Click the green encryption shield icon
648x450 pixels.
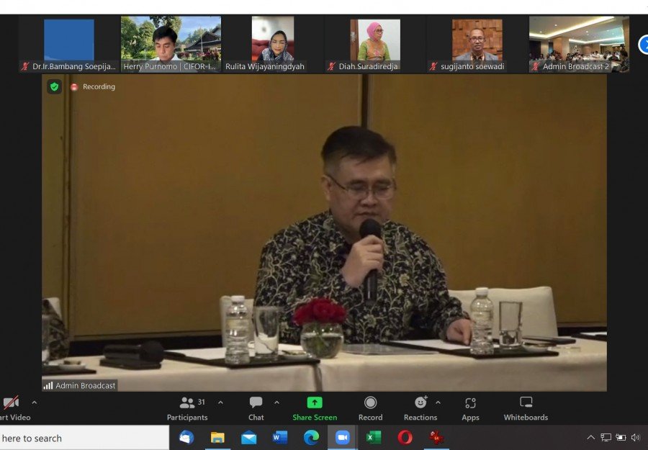[x=54, y=87]
